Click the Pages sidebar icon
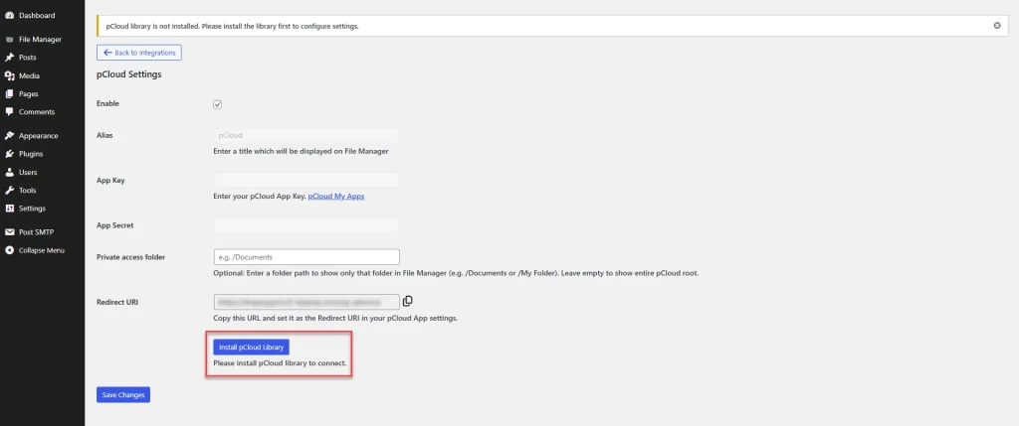This screenshot has height=426, width=1019. click(x=10, y=94)
